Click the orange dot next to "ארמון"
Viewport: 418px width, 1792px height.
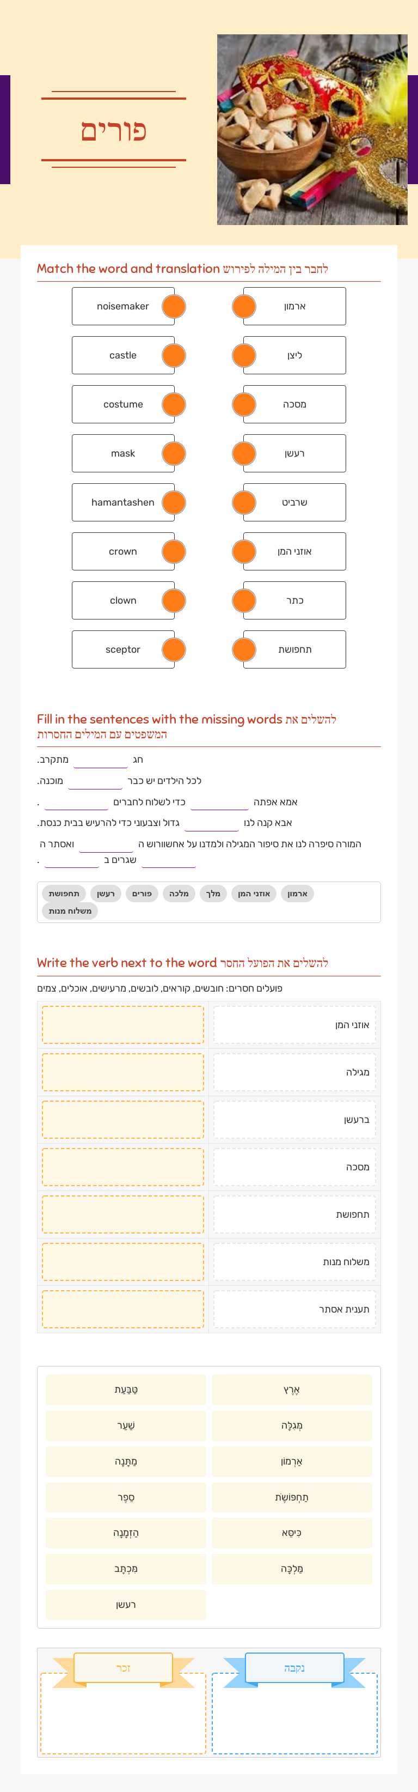tap(244, 306)
